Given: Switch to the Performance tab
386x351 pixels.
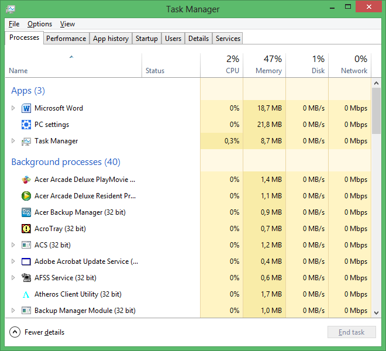Looking at the screenshot, I should point(66,39).
